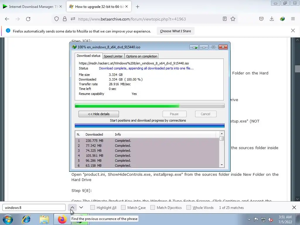Open Action Center flag icon
Image resolution: width=300 pixels, height=225 pixels.
256,219
